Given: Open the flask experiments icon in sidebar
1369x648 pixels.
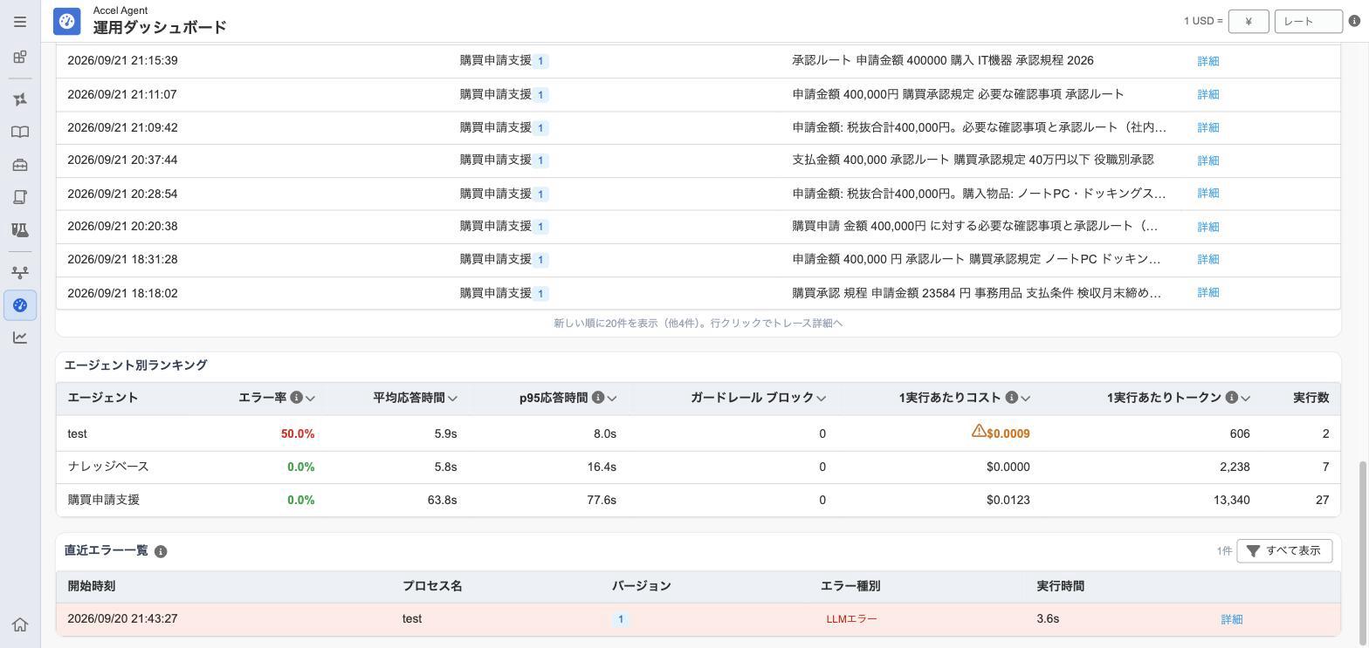Looking at the screenshot, I should point(20,230).
